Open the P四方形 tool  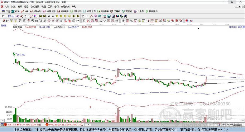tap(36, 11)
